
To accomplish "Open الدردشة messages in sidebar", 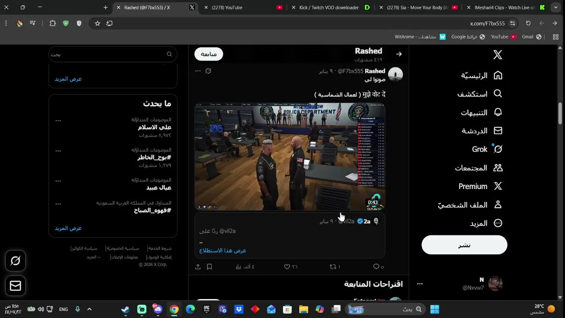I will pyautogui.click(x=482, y=131).
